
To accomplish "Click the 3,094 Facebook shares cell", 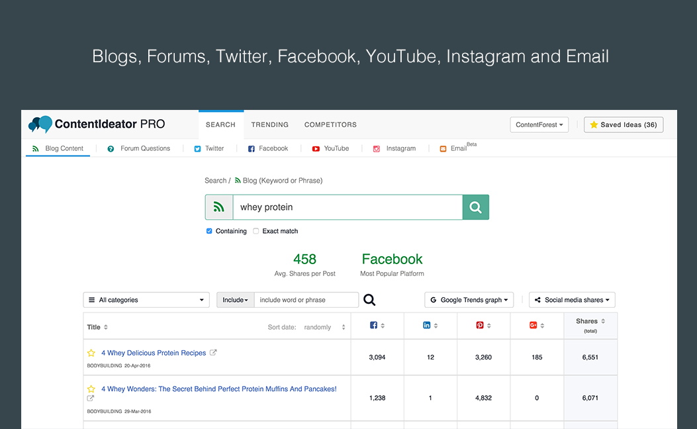I will [377, 357].
